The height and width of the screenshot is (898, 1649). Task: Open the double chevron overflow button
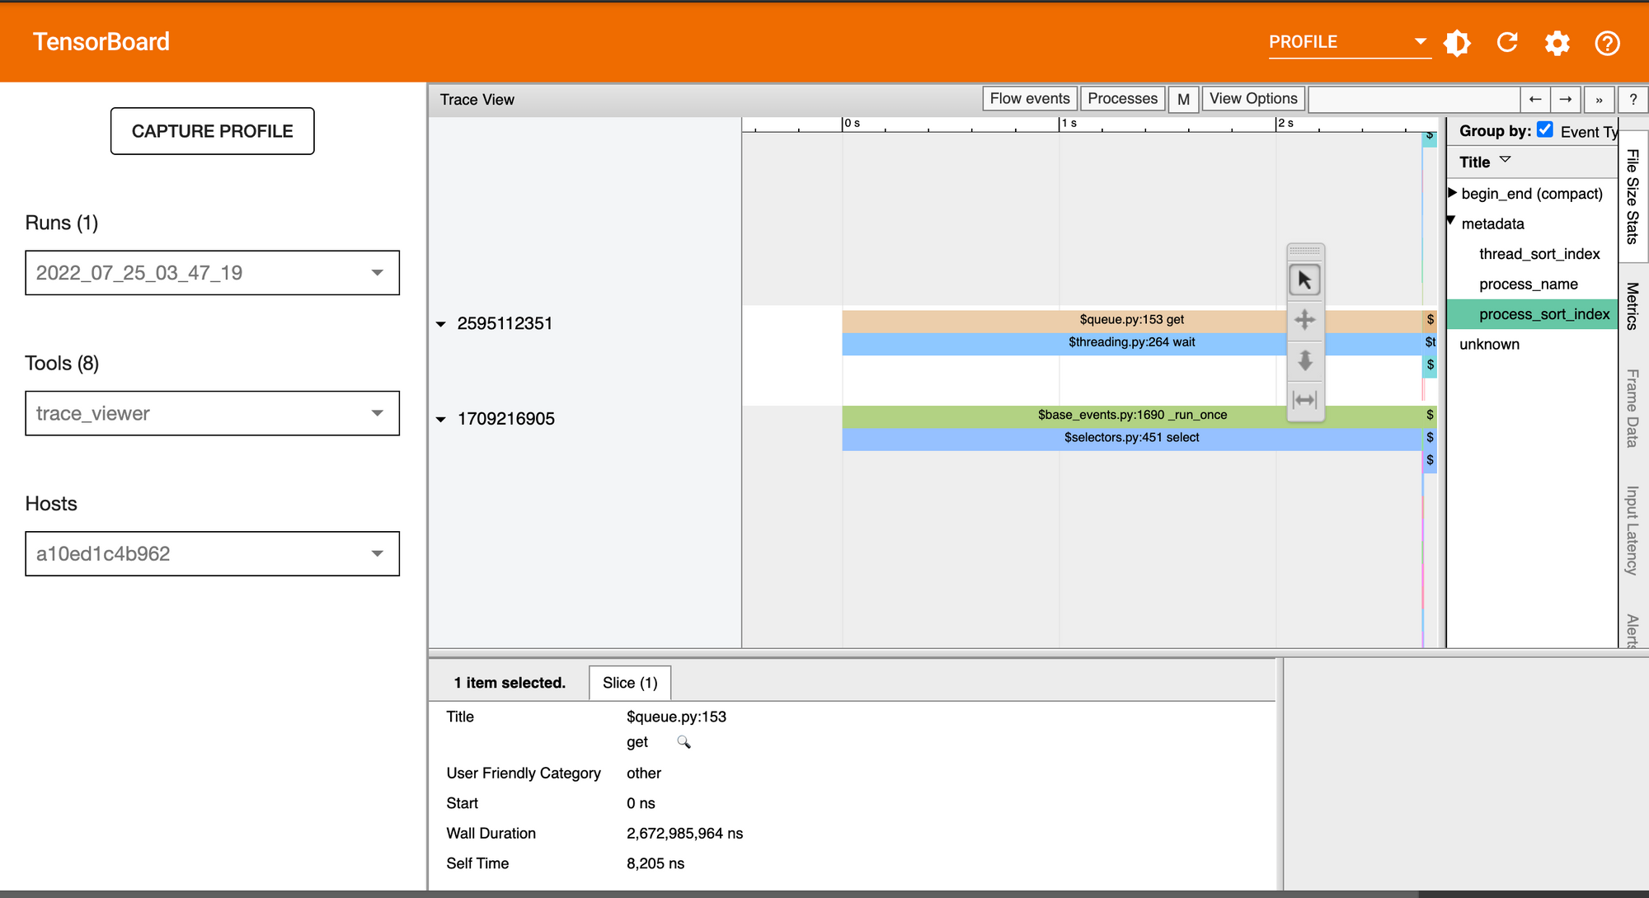tap(1599, 99)
